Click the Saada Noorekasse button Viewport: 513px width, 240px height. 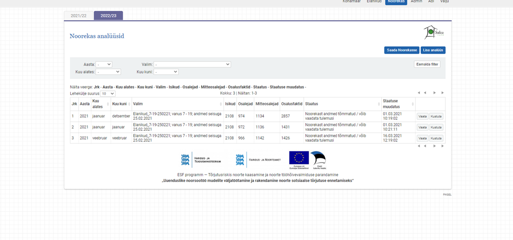[401, 50]
